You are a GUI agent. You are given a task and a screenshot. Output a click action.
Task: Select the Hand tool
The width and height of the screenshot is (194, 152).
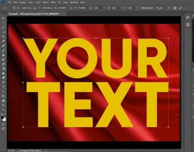[3, 101]
